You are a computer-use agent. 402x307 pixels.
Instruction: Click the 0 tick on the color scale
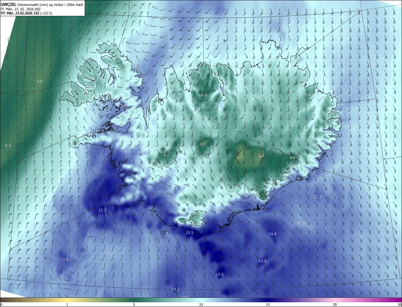point(1,305)
